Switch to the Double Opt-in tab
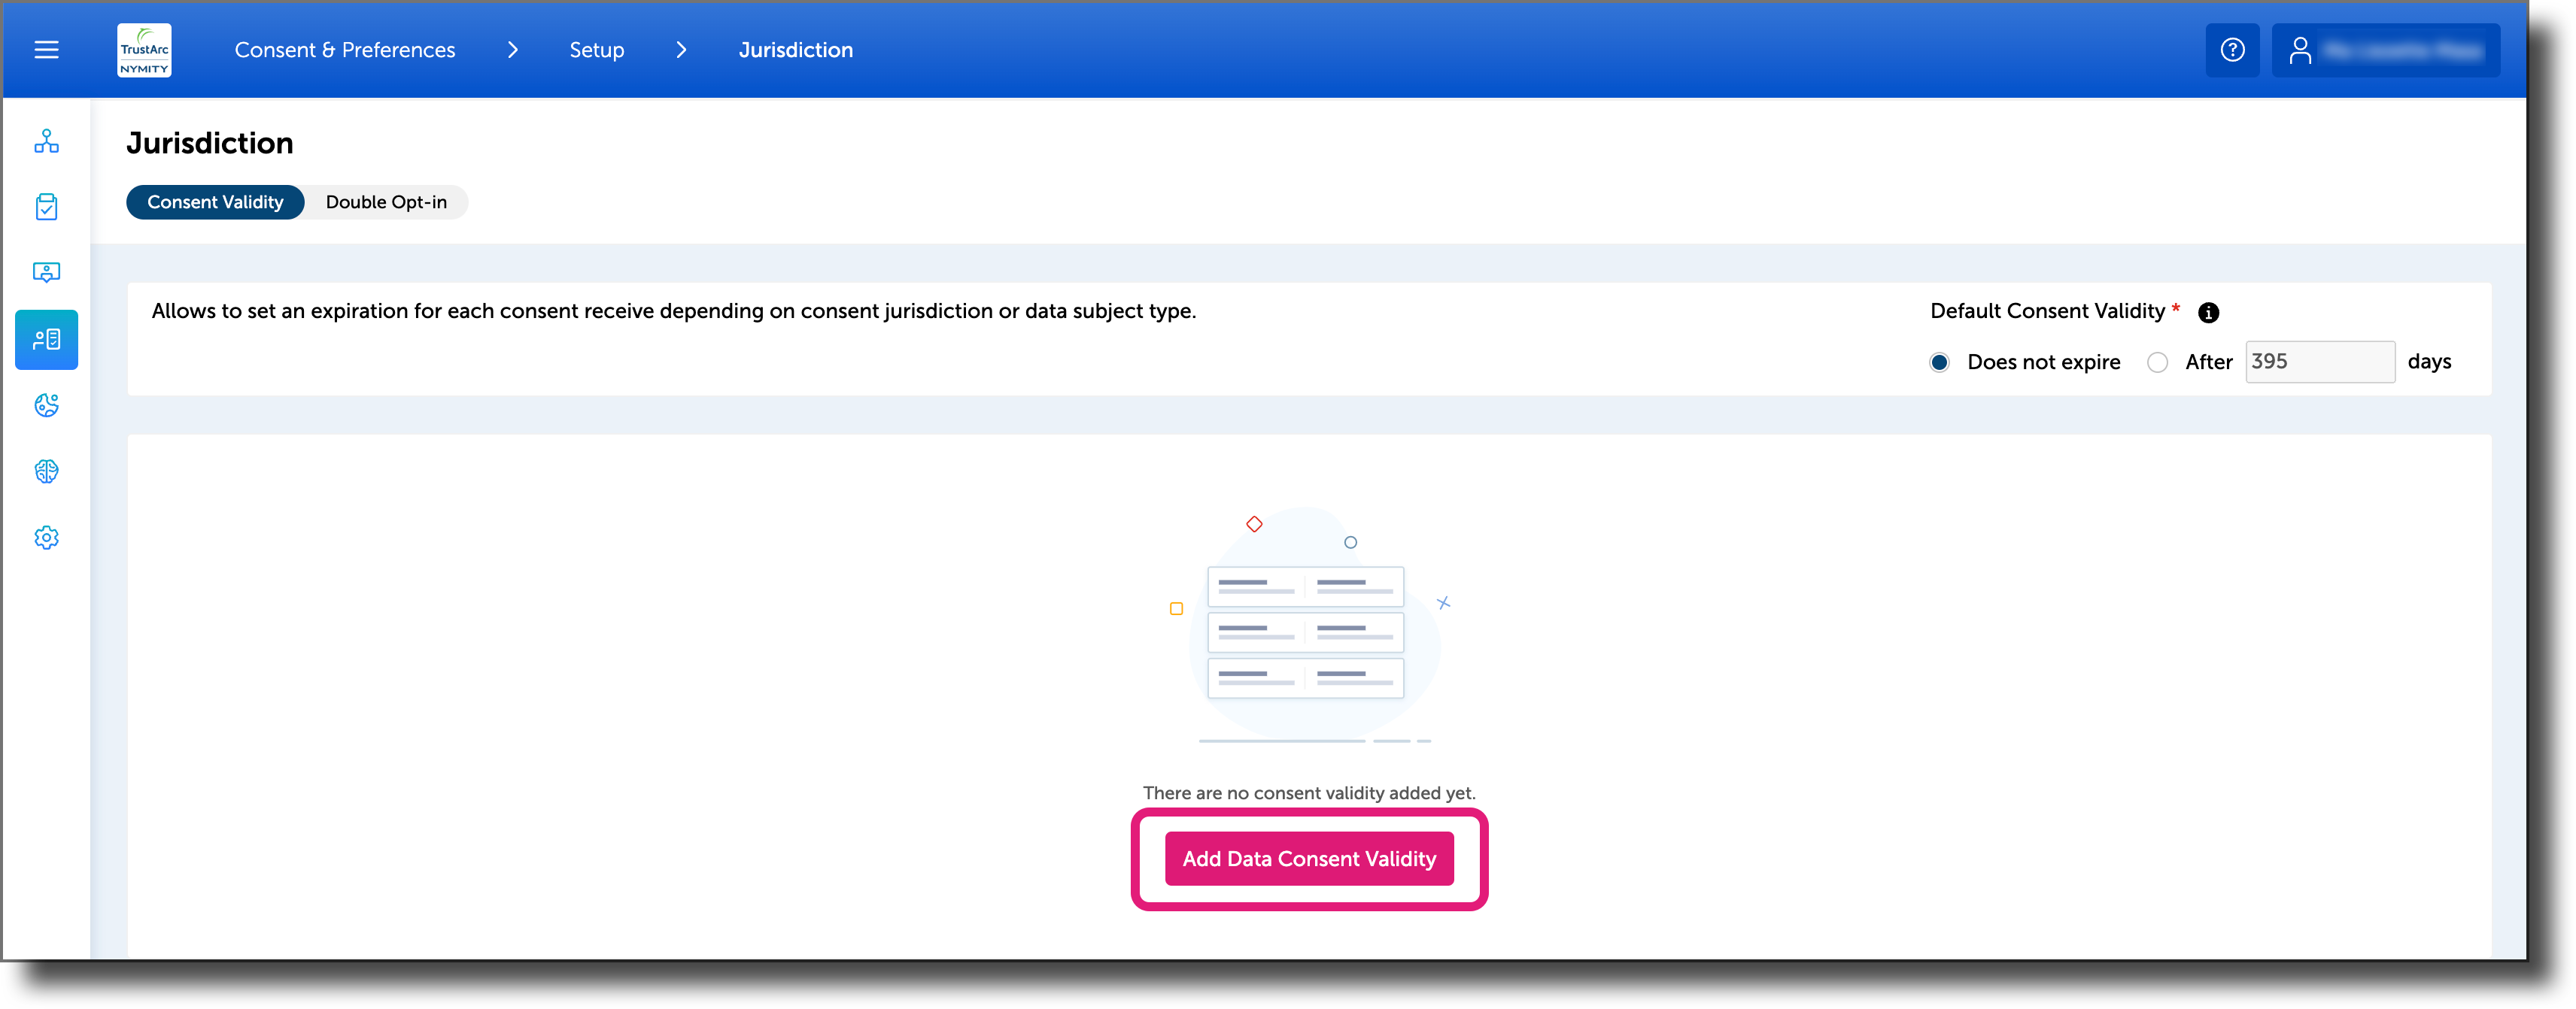Image resolution: width=2576 pixels, height=1009 pixels. (386, 201)
